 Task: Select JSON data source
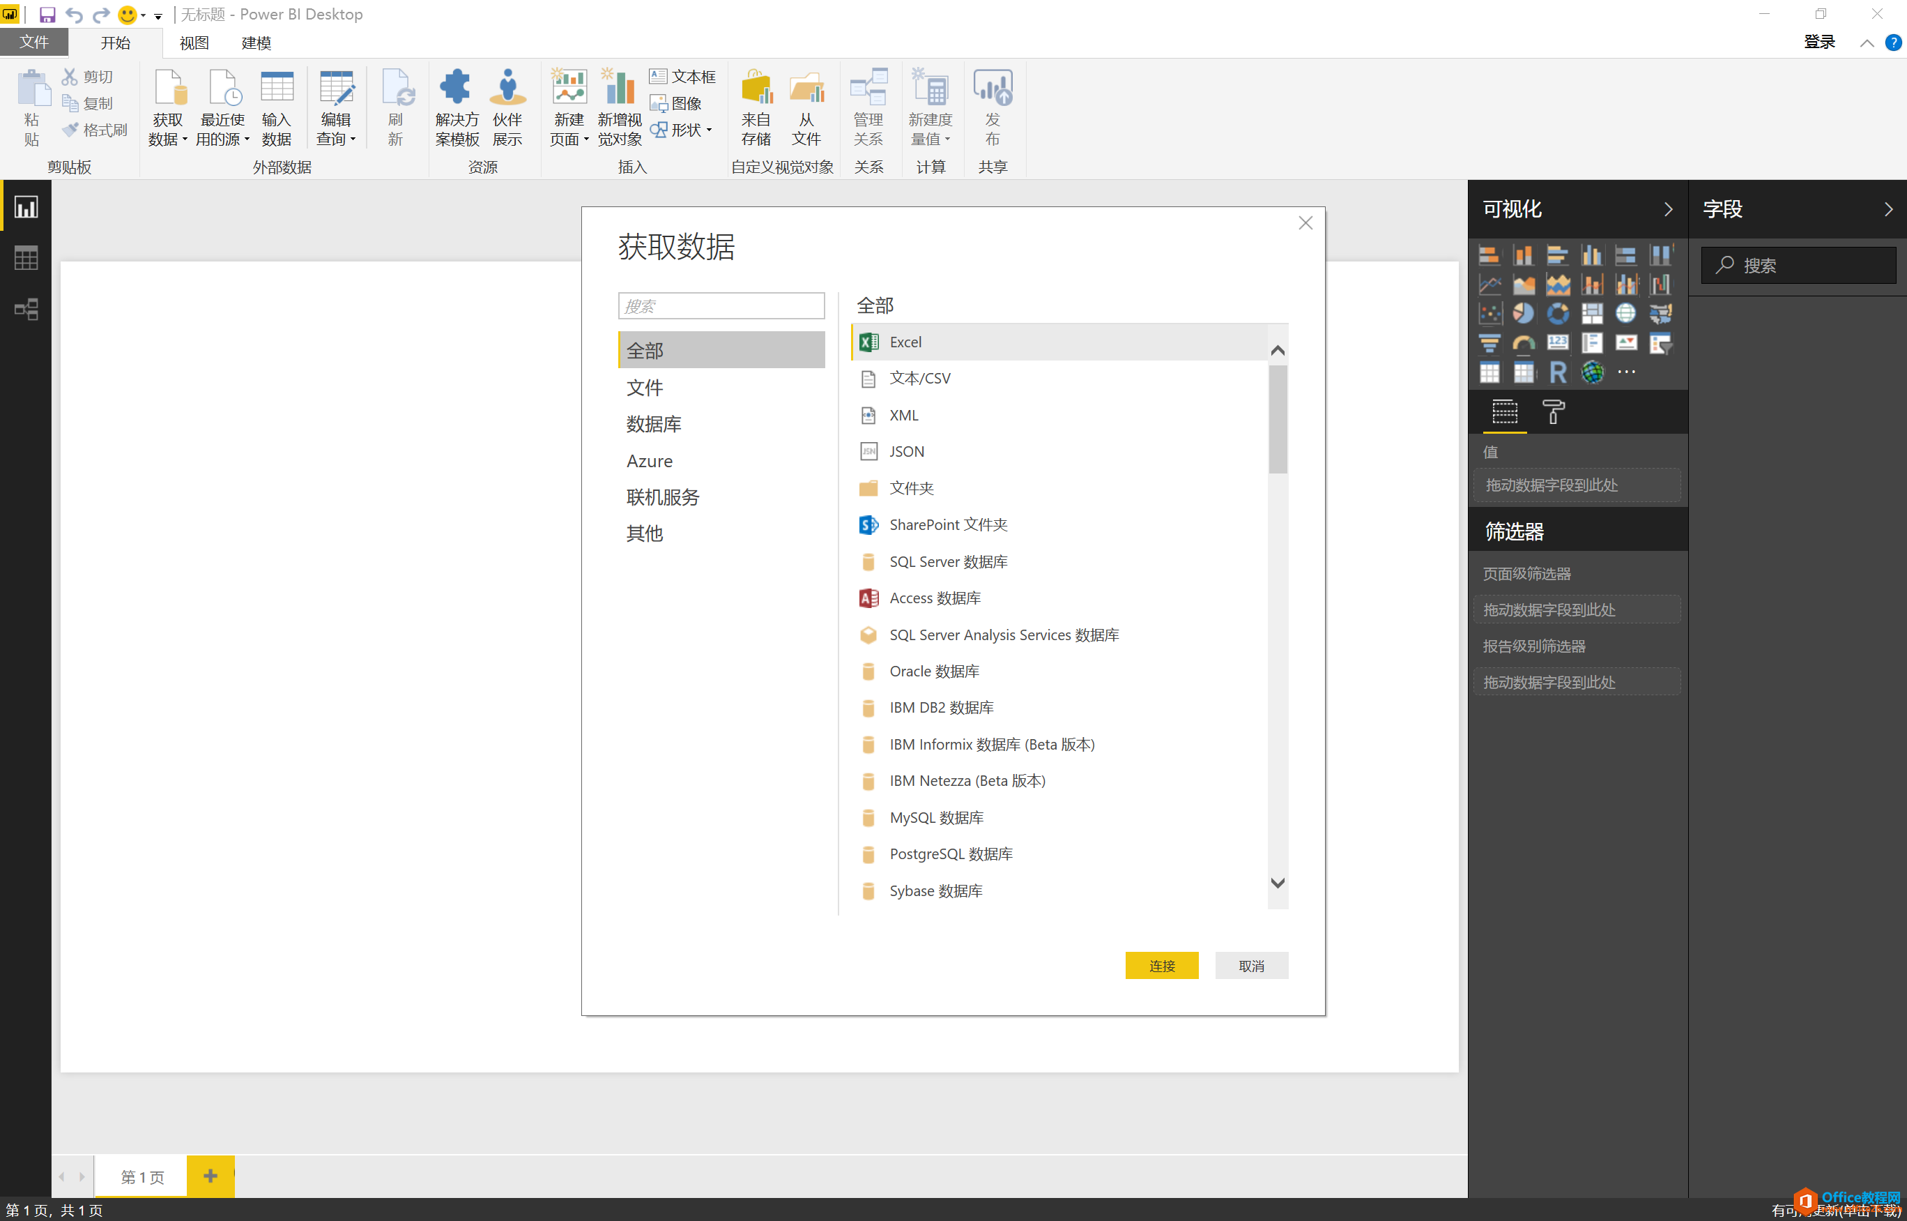[1060, 451]
